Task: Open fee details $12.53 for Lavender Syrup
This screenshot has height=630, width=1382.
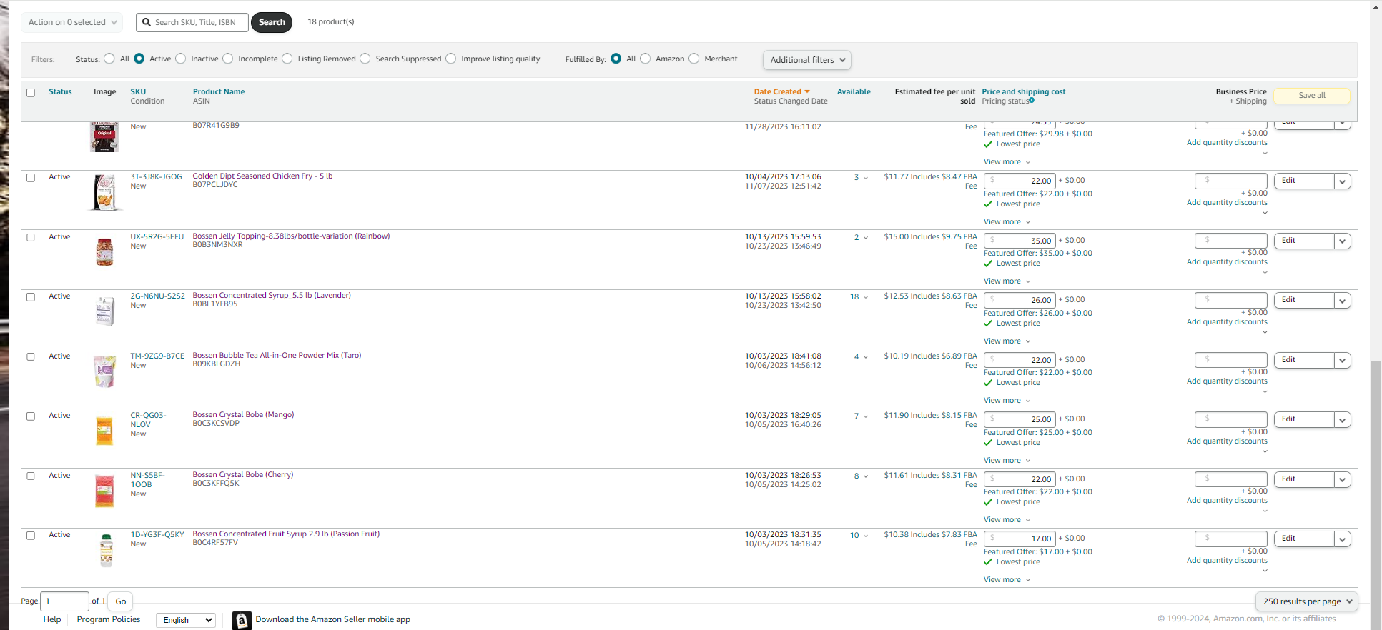Action: (930, 301)
